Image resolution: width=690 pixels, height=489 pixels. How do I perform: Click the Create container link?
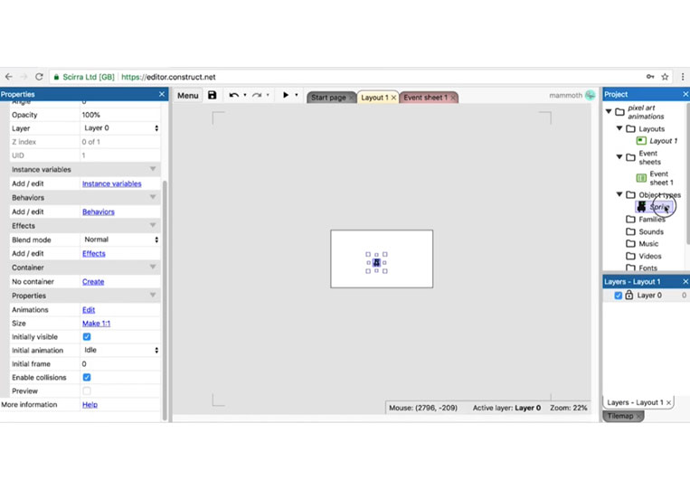[x=93, y=282]
